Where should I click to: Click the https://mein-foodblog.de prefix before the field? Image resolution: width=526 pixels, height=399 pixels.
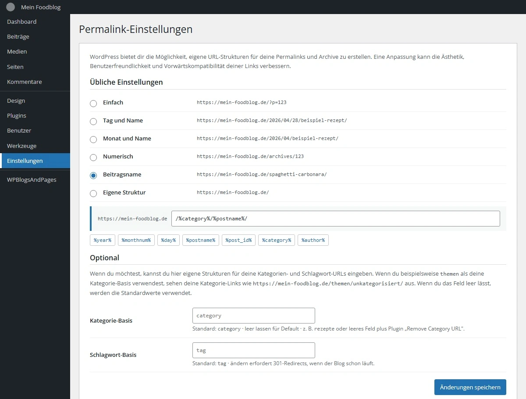point(132,219)
